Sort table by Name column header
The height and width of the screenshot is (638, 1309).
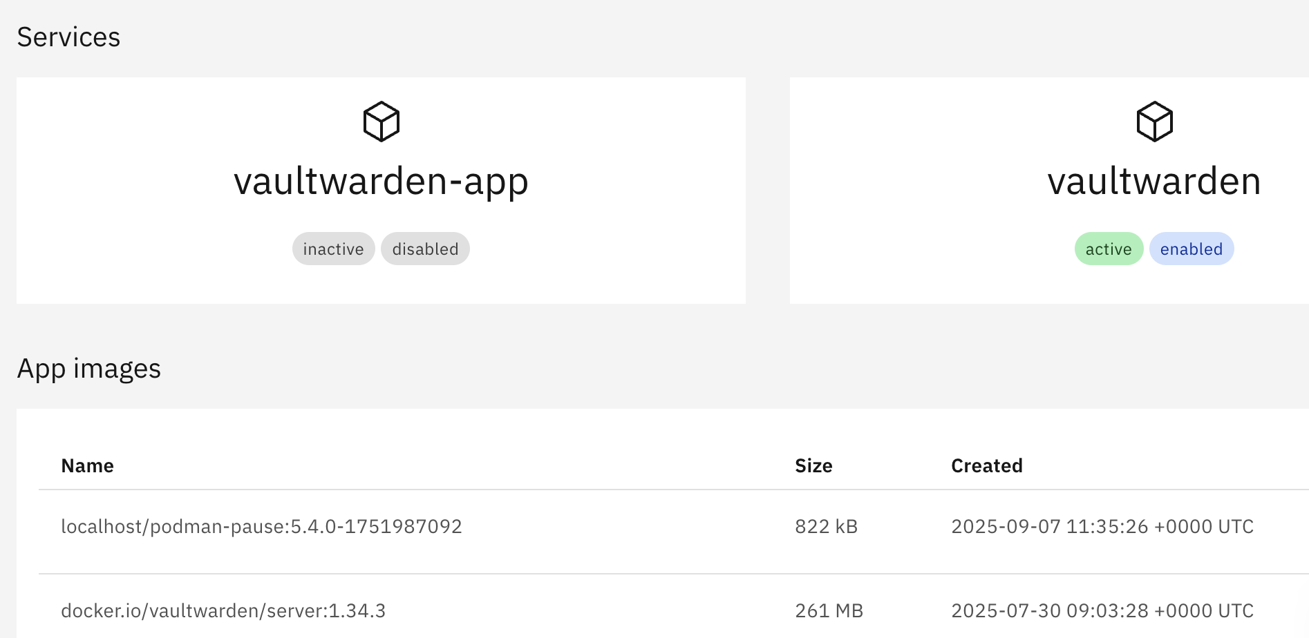(87, 466)
